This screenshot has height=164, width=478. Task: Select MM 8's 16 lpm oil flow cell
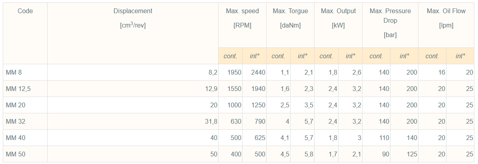click(x=441, y=73)
